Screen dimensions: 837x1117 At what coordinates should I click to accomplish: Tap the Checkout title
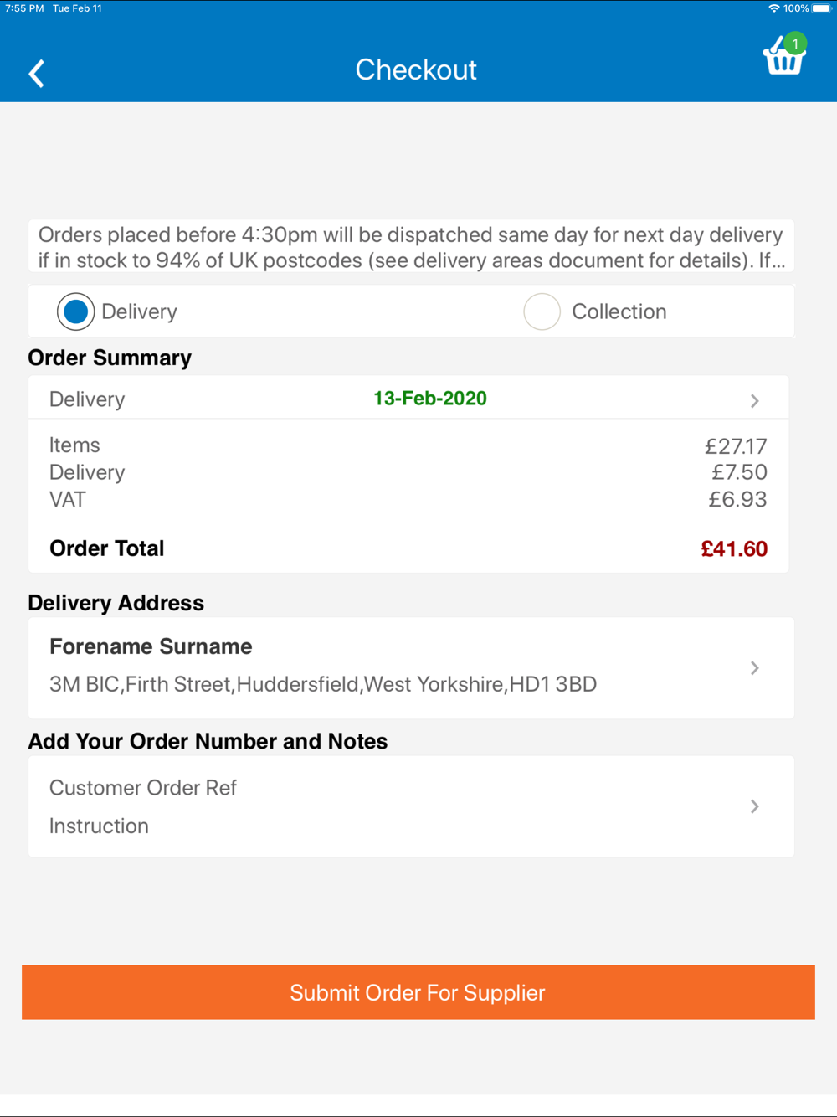click(x=416, y=69)
